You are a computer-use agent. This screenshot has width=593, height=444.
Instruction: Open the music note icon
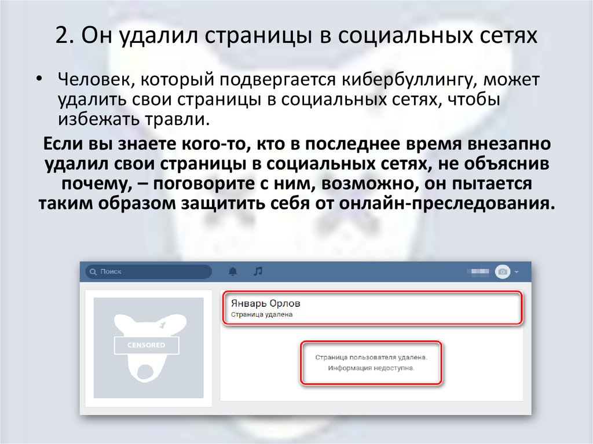click(258, 271)
